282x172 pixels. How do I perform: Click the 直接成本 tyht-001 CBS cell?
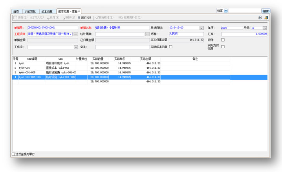point(61,68)
